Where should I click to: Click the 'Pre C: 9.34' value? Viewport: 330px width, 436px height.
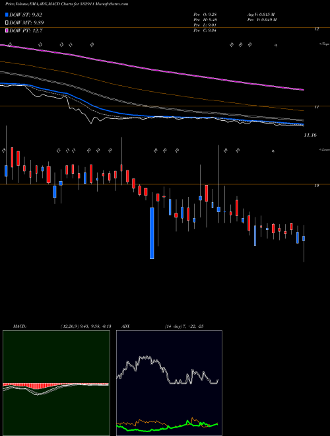pos(205,30)
